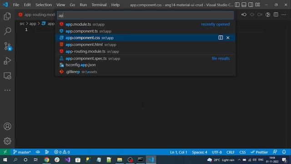Toggle primary side bar layout icon
Viewport: 291px width, 164px height.
(x=237, y=5)
